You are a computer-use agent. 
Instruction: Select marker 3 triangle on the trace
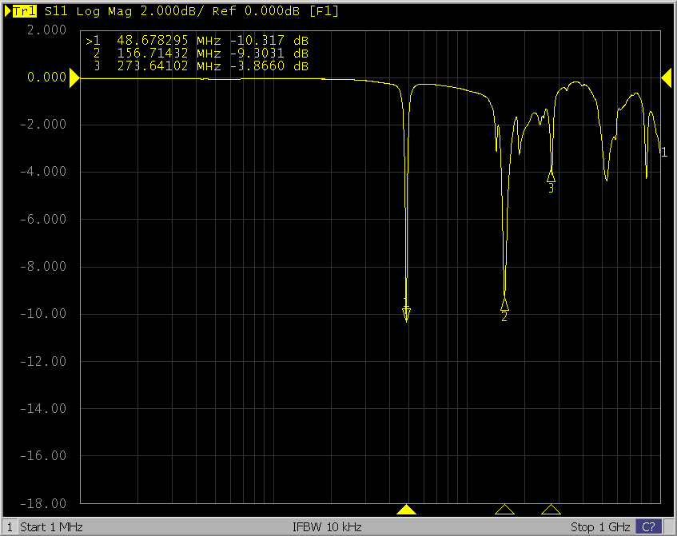pyautogui.click(x=551, y=177)
